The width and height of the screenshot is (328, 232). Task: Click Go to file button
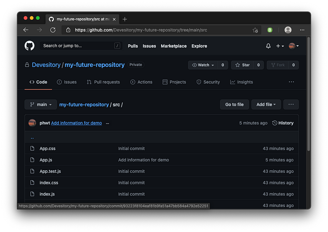(234, 104)
